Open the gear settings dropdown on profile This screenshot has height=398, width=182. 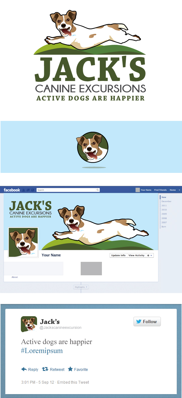(x=150, y=256)
